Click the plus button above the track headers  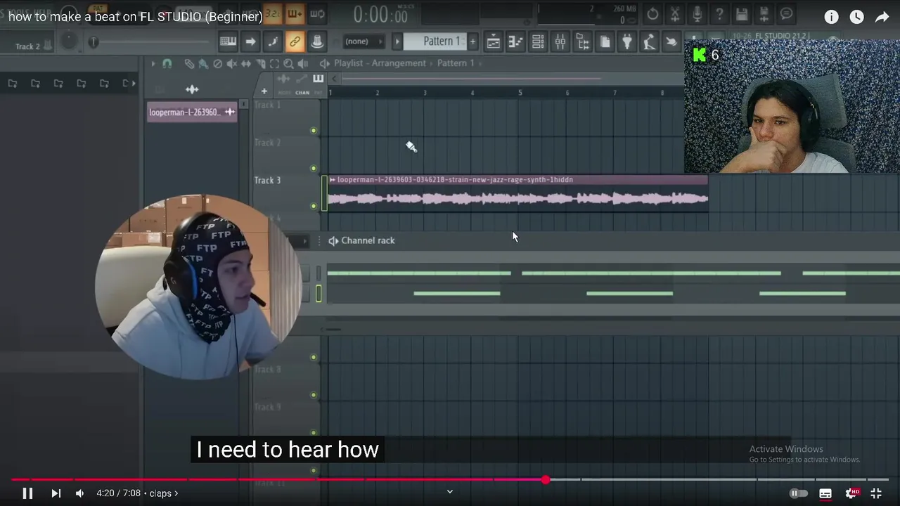pos(264,91)
